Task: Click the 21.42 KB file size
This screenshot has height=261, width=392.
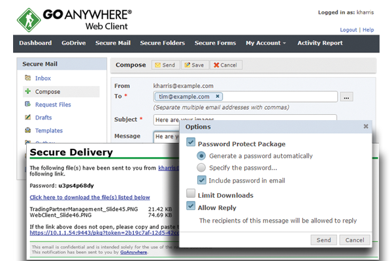Action: [x=160, y=209]
